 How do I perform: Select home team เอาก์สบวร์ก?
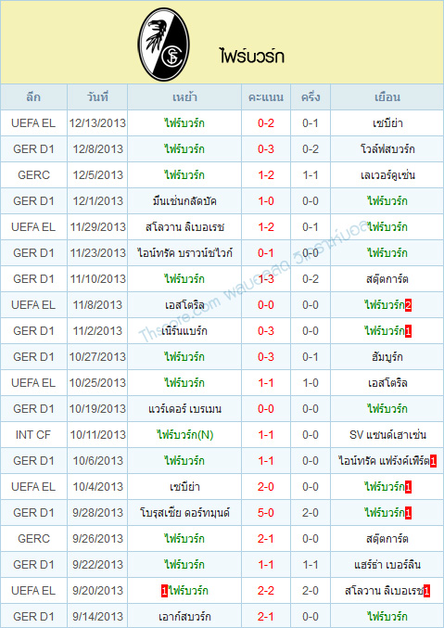184,616
